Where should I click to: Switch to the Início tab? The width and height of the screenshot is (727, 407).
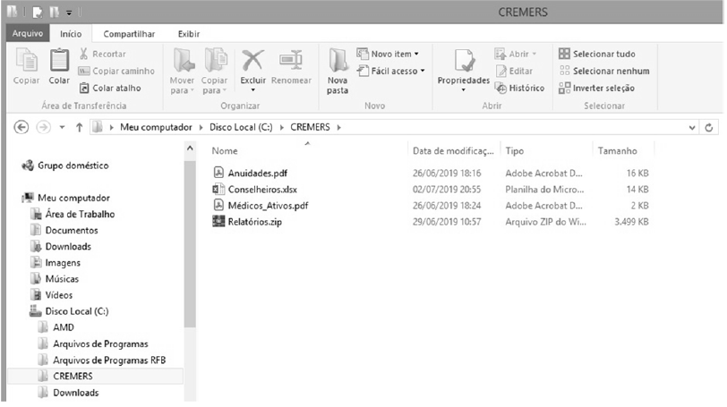(x=71, y=34)
